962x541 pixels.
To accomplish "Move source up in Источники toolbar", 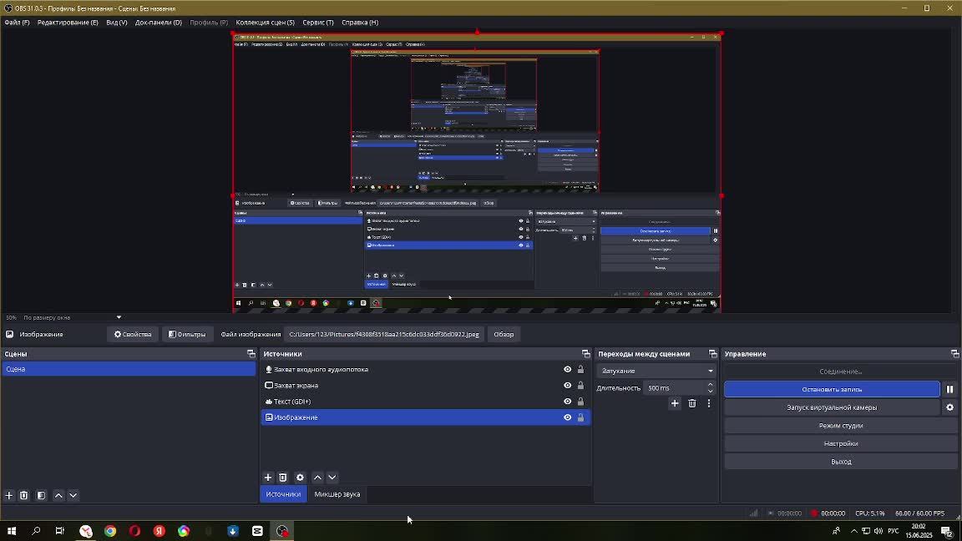I will tap(317, 478).
